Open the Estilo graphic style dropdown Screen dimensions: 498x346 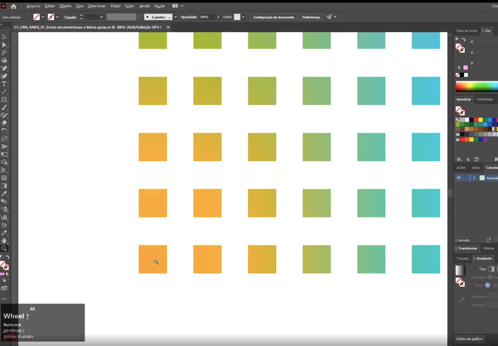tap(243, 17)
